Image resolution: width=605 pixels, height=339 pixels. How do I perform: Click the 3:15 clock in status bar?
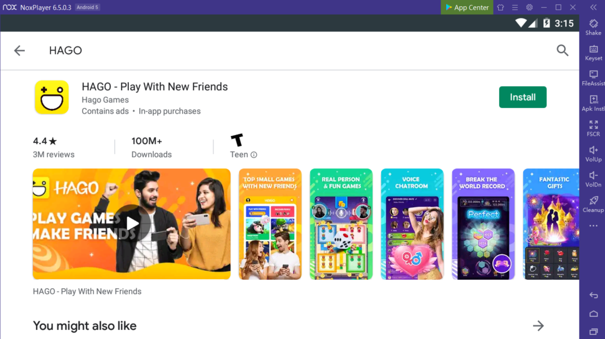click(x=564, y=23)
